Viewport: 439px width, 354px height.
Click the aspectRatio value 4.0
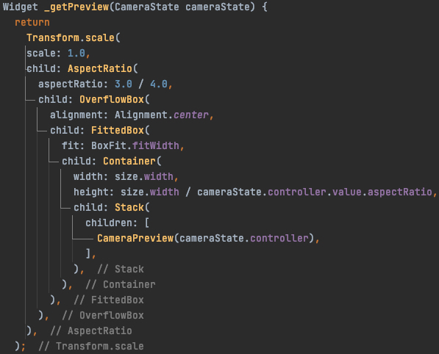tap(158, 84)
